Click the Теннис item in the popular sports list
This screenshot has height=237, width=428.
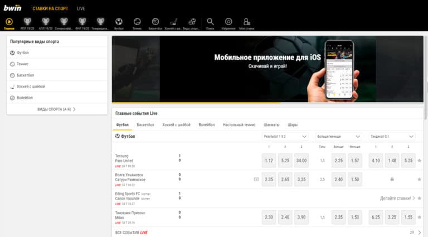57,64
